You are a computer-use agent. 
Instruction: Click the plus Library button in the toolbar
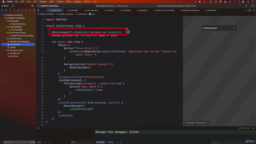point(246,6)
